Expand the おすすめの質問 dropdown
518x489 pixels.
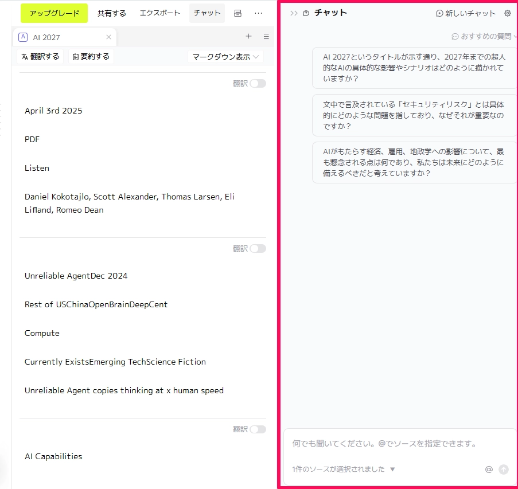pyautogui.click(x=484, y=36)
